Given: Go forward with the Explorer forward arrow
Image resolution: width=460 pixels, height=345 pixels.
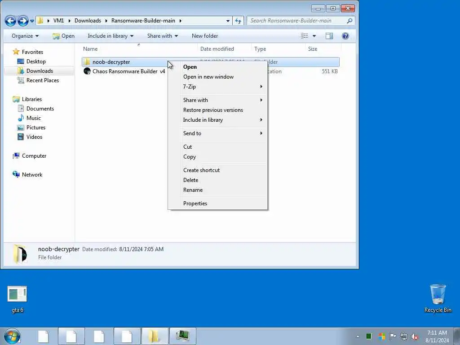Looking at the screenshot, I should (x=23, y=21).
